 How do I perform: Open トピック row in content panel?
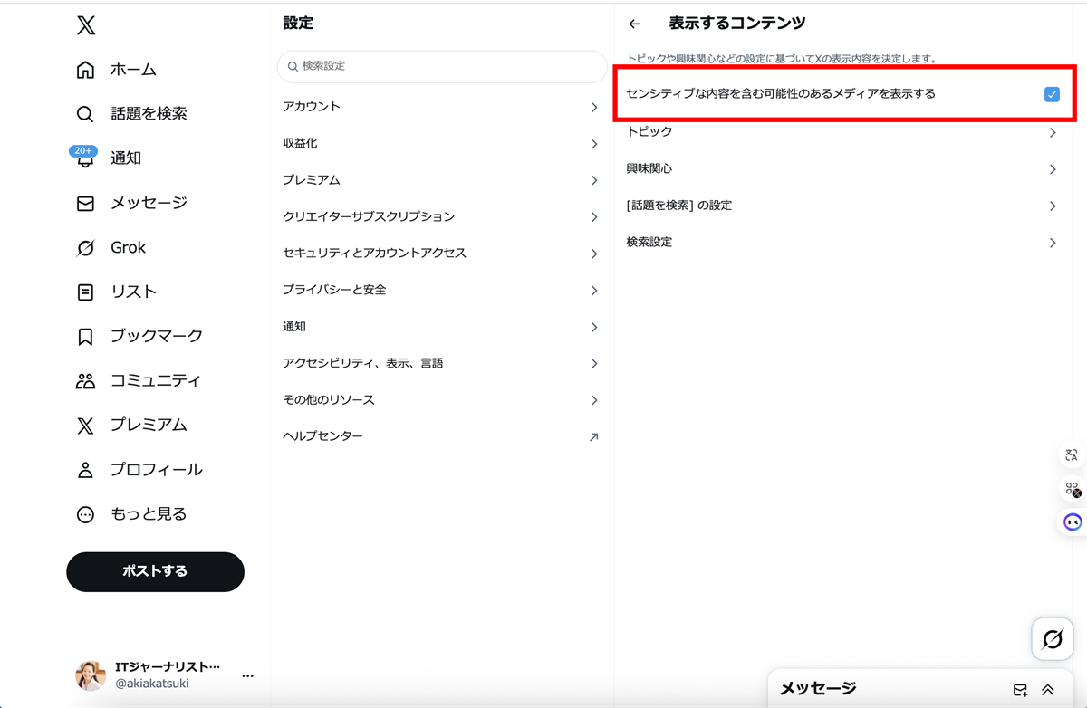pos(843,132)
